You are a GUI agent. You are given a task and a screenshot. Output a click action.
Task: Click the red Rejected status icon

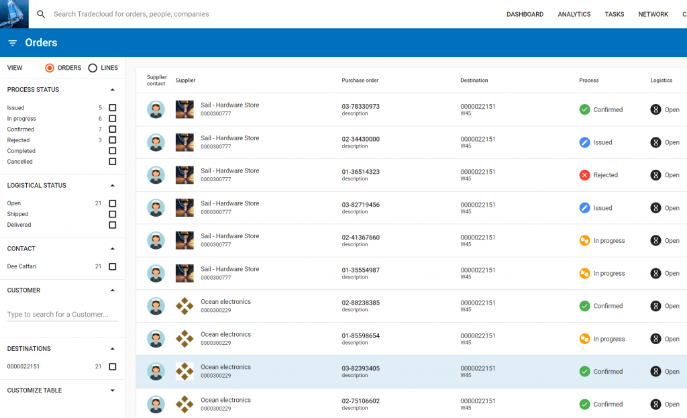(x=584, y=175)
